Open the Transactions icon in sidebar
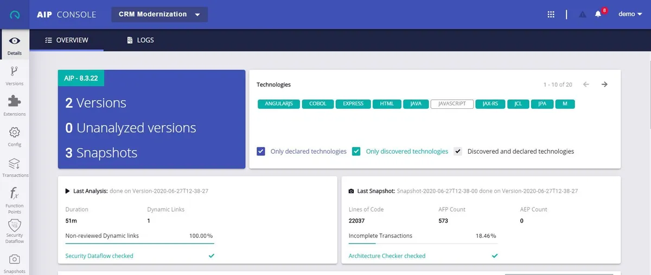Viewport: 651px width, 275px height. point(15,163)
